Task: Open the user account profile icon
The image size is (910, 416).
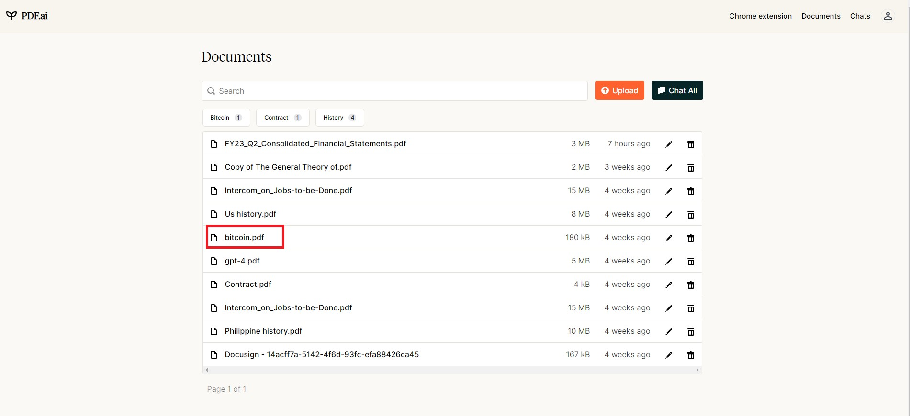Action: 888,16
